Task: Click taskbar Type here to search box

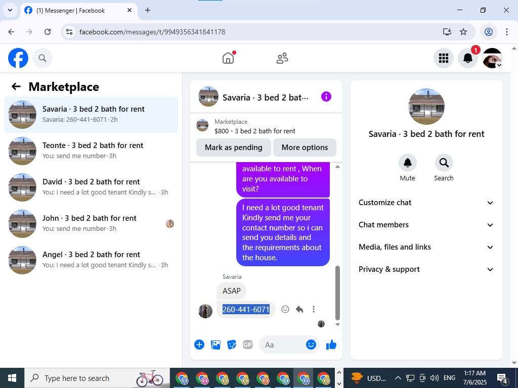Action: 97,378
